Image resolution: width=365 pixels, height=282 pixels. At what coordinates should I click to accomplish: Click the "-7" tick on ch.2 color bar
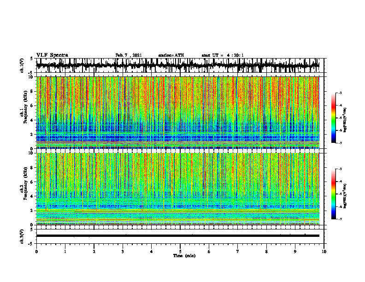(340, 219)
